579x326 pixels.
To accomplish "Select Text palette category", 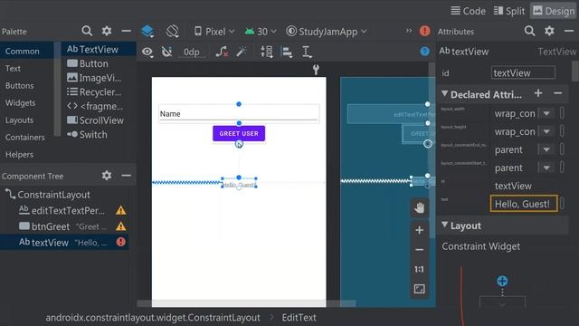I will (x=13, y=69).
